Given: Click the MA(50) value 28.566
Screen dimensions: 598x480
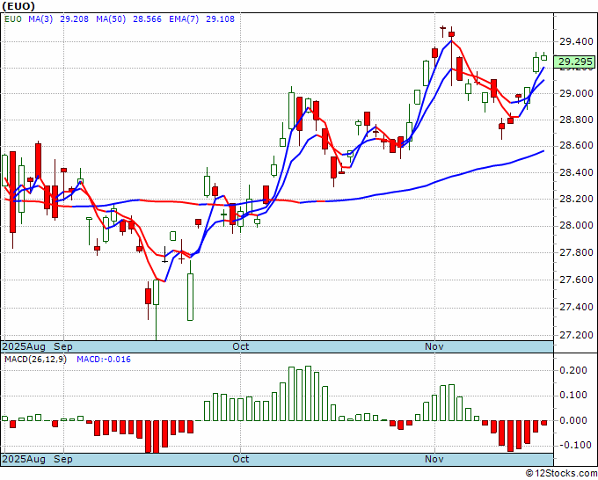Looking at the screenshot, I should 147,19.
